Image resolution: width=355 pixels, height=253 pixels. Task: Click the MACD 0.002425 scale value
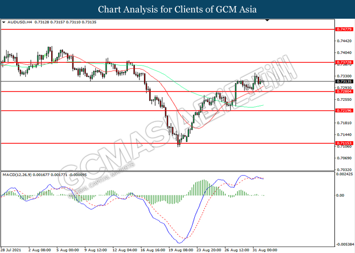pyautogui.click(x=344, y=174)
